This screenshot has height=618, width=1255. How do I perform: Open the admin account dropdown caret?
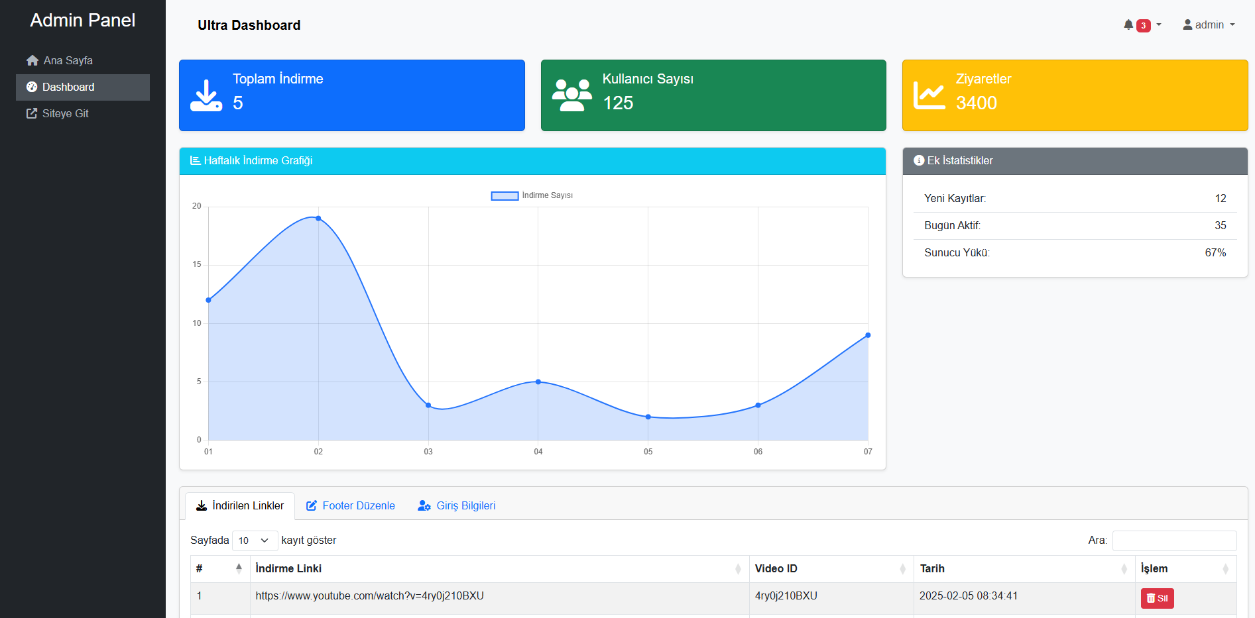pyautogui.click(x=1232, y=25)
